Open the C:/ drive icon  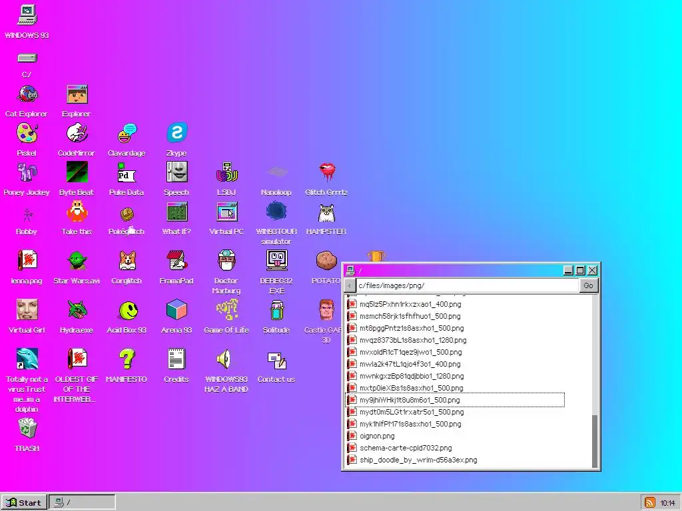[27, 59]
